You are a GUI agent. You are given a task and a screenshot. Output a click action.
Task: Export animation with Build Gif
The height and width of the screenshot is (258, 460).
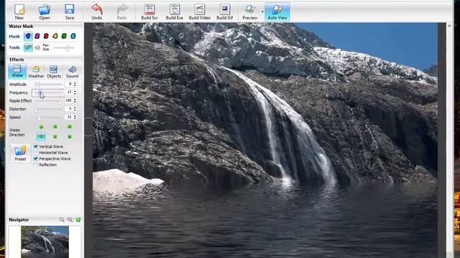pyautogui.click(x=225, y=11)
